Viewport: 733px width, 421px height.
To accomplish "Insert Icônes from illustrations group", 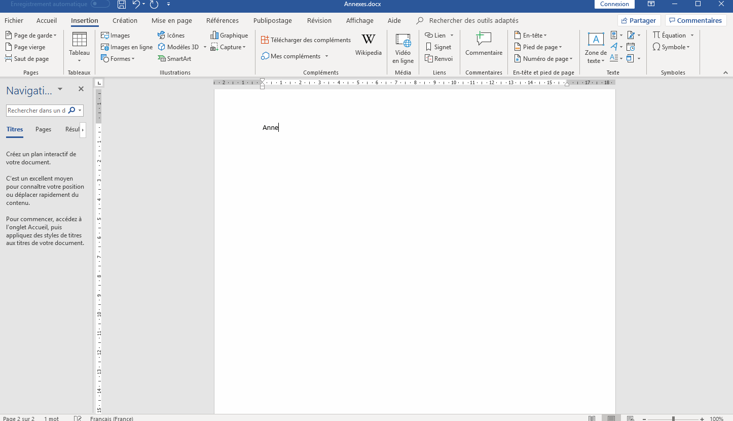I will (x=171, y=36).
